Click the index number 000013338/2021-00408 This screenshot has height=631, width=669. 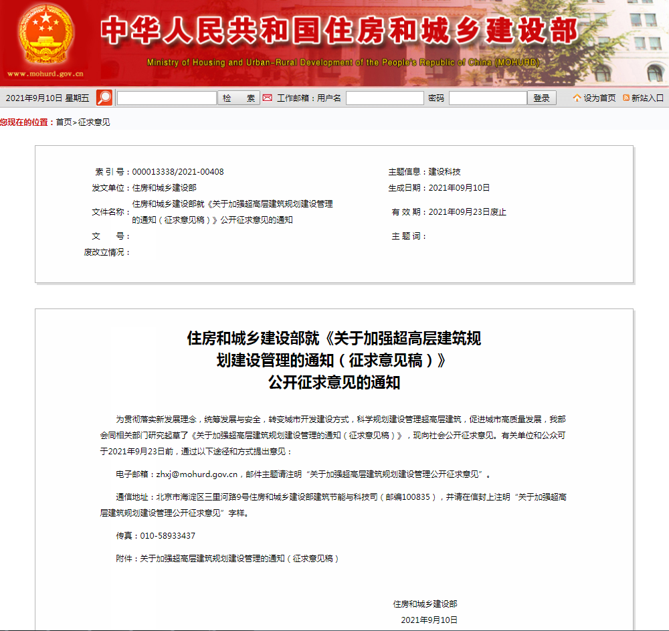[178, 172]
